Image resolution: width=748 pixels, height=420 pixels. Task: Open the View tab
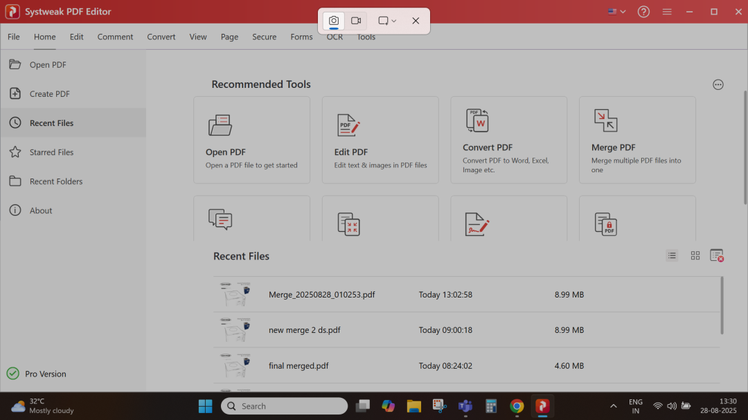pyautogui.click(x=197, y=37)
